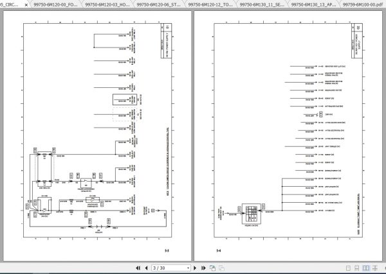Close the current CIRC document tab
386x274 pixels.
pyautogui.click(x=26, y=4)
